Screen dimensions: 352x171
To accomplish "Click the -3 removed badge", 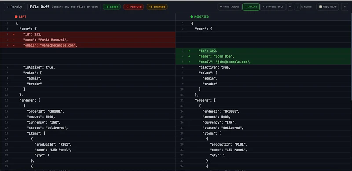I will 133,7.
